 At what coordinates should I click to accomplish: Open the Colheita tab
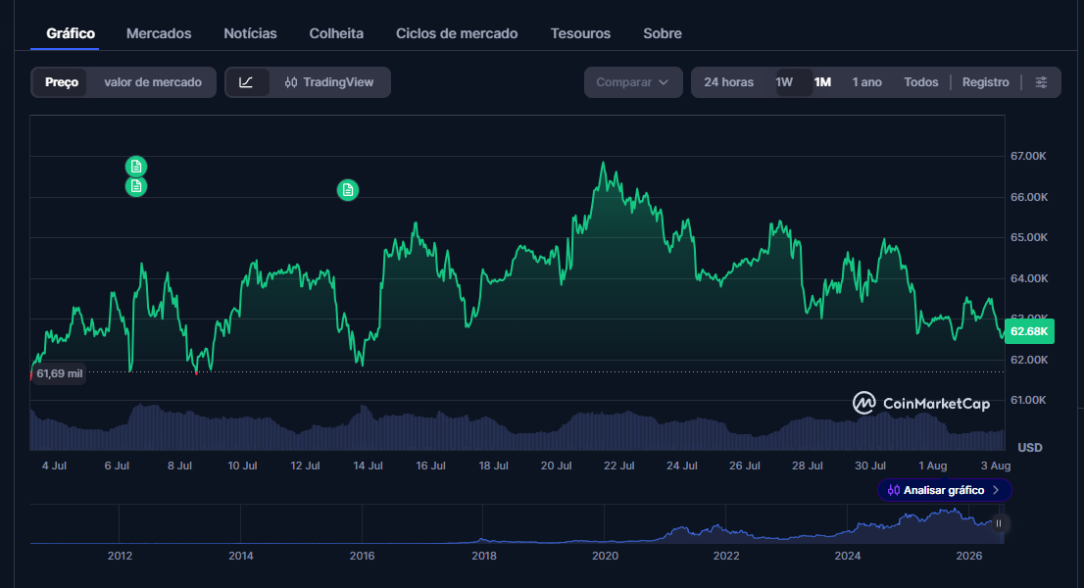coord(336,33)
